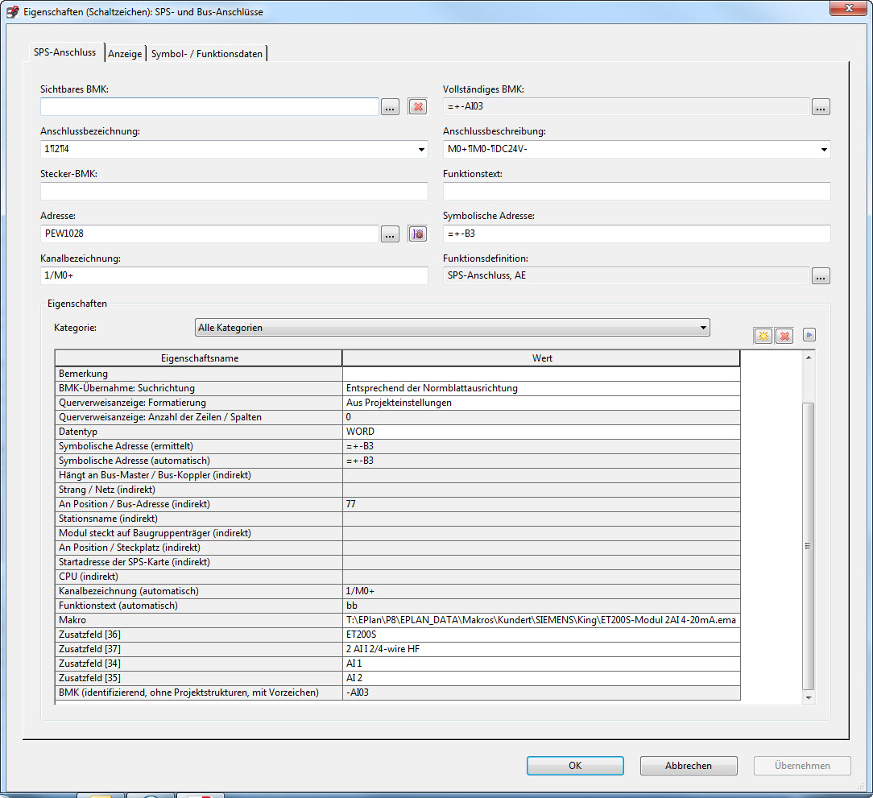Select the SPS-Anschluss tab
The image size is (873, 798).
[64, 52]
